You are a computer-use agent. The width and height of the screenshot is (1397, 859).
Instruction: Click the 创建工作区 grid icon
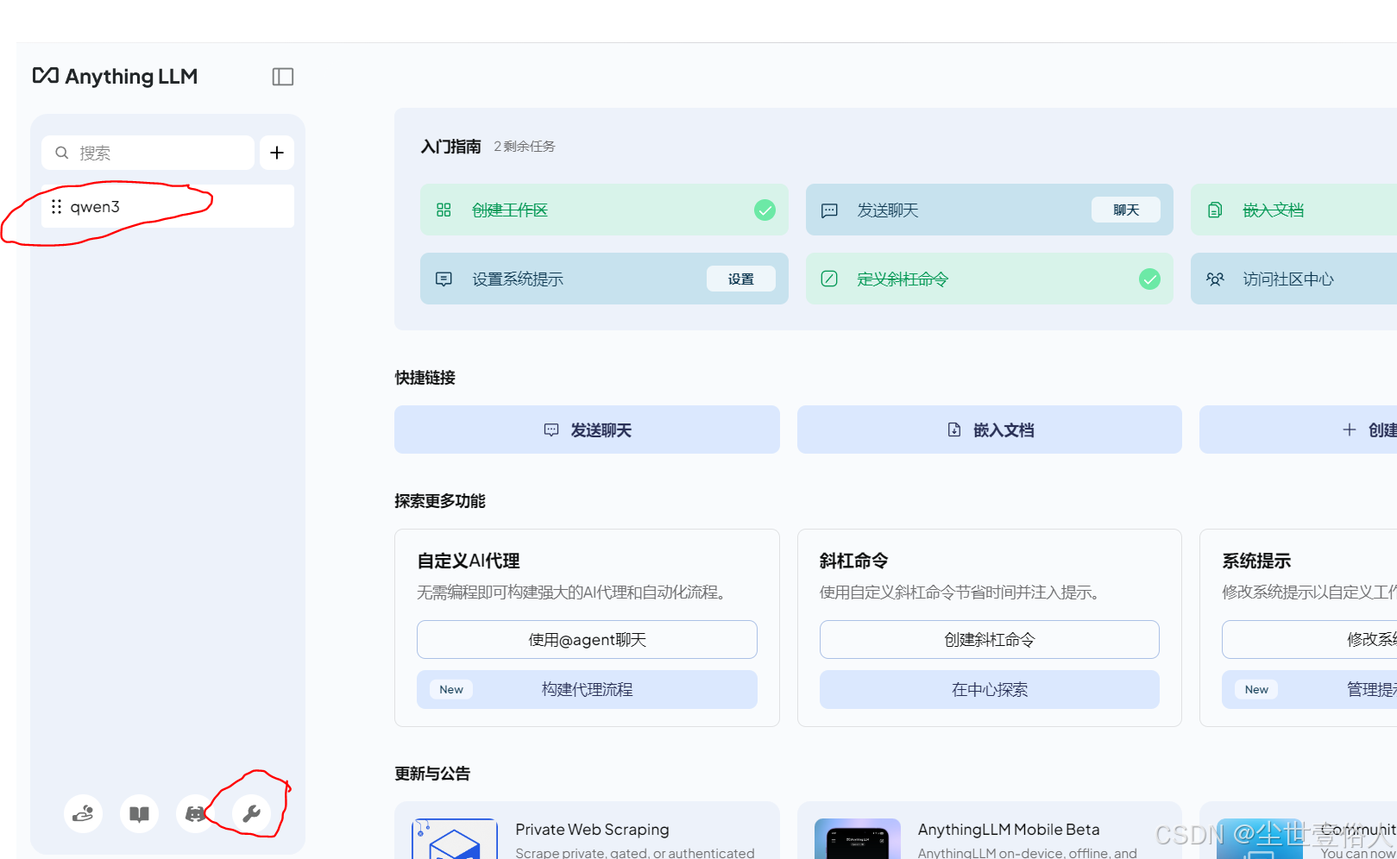tap(444, 210)
